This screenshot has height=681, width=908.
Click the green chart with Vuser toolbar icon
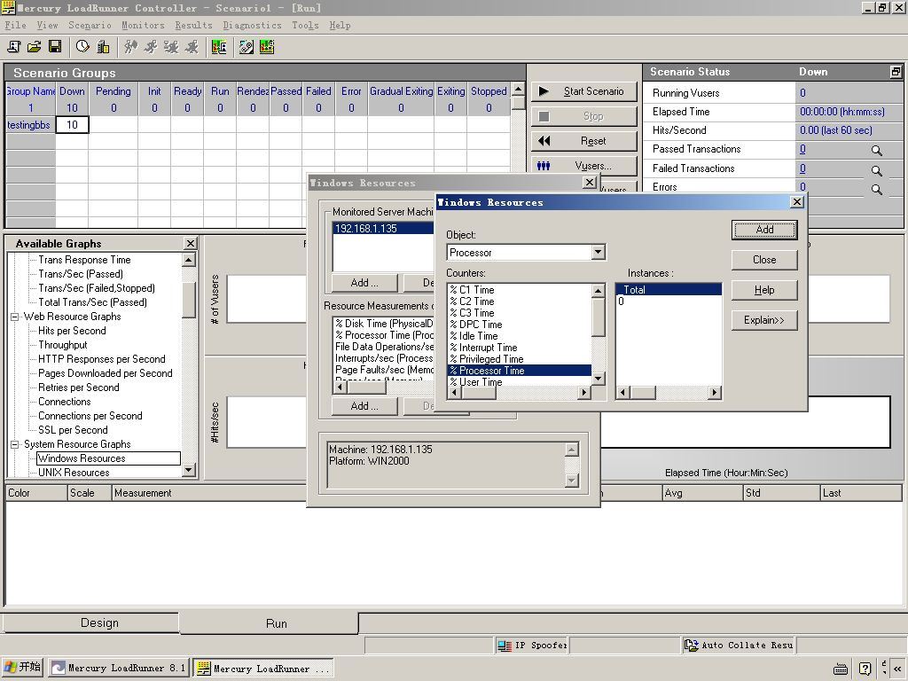[x=219, y=47]
